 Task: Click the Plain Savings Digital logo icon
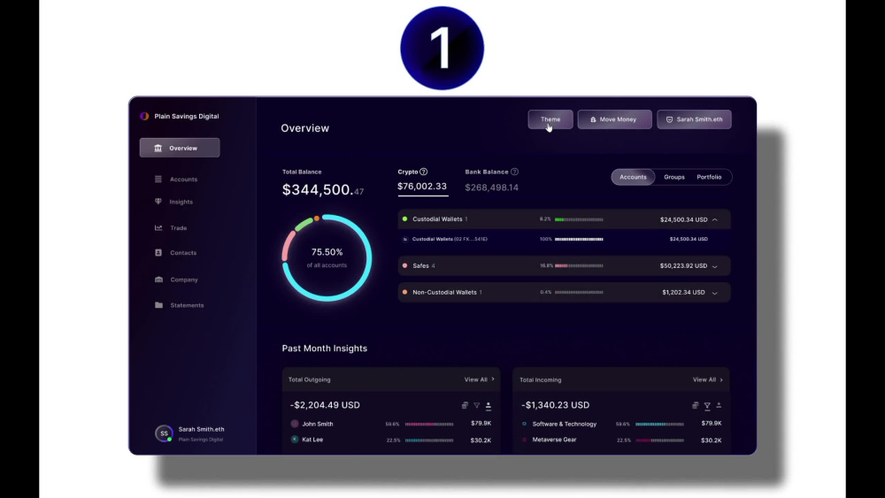[x=144, y=116]
